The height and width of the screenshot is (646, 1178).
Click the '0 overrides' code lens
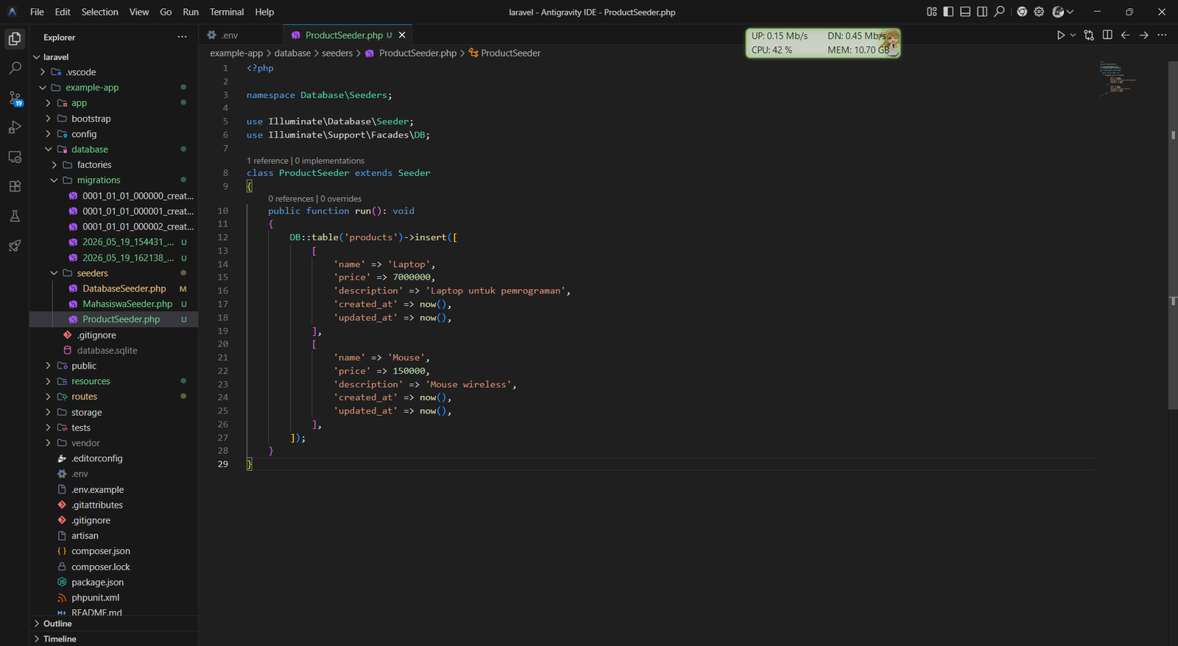pyautogui.click(x=341, y=199)
